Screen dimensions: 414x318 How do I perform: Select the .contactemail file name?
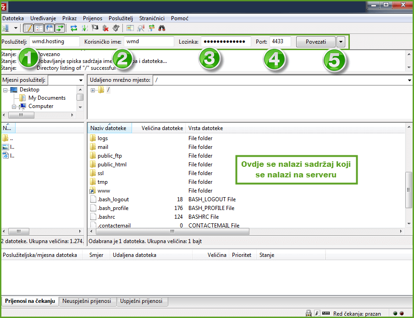pyautogui.click(x=114, y=226)
